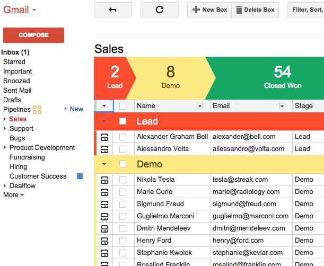Expand the Product Development pipeline
Viewport: 324px width, 266px height.
coord(5,148)
